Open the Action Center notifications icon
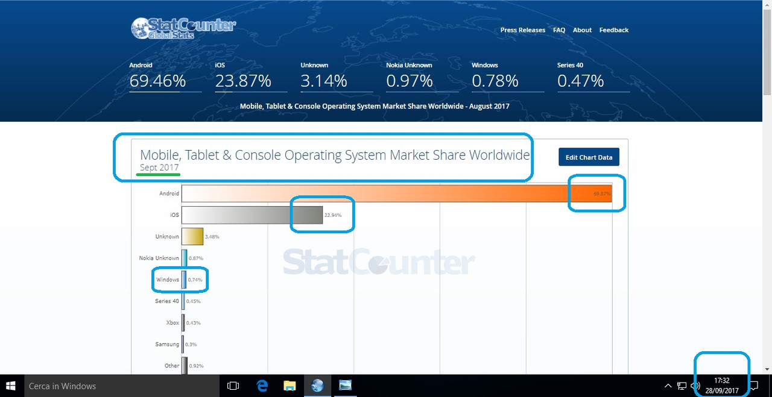 (x=754, y=386)
